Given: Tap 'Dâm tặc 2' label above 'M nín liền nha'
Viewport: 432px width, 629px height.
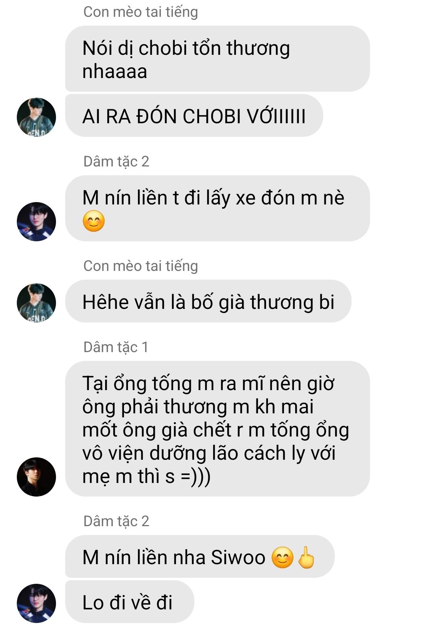Looking at the screenshot, I should click(x=116, y=521).
